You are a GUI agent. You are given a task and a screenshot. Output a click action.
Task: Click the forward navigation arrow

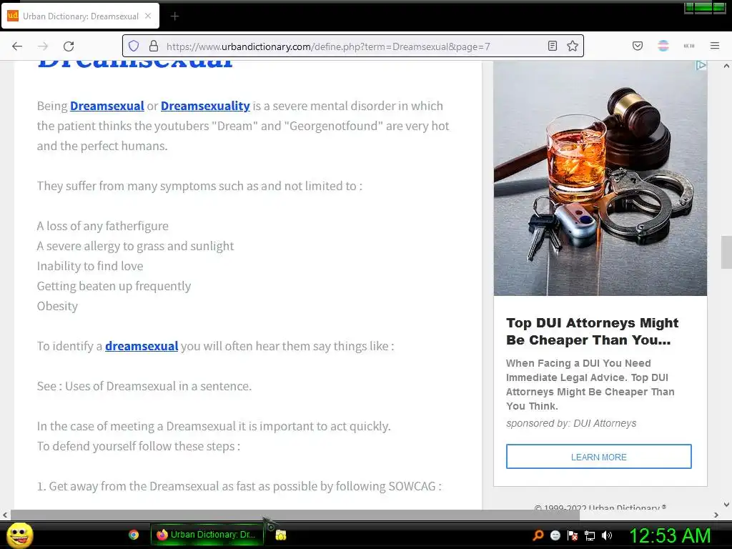coord(43,46)
